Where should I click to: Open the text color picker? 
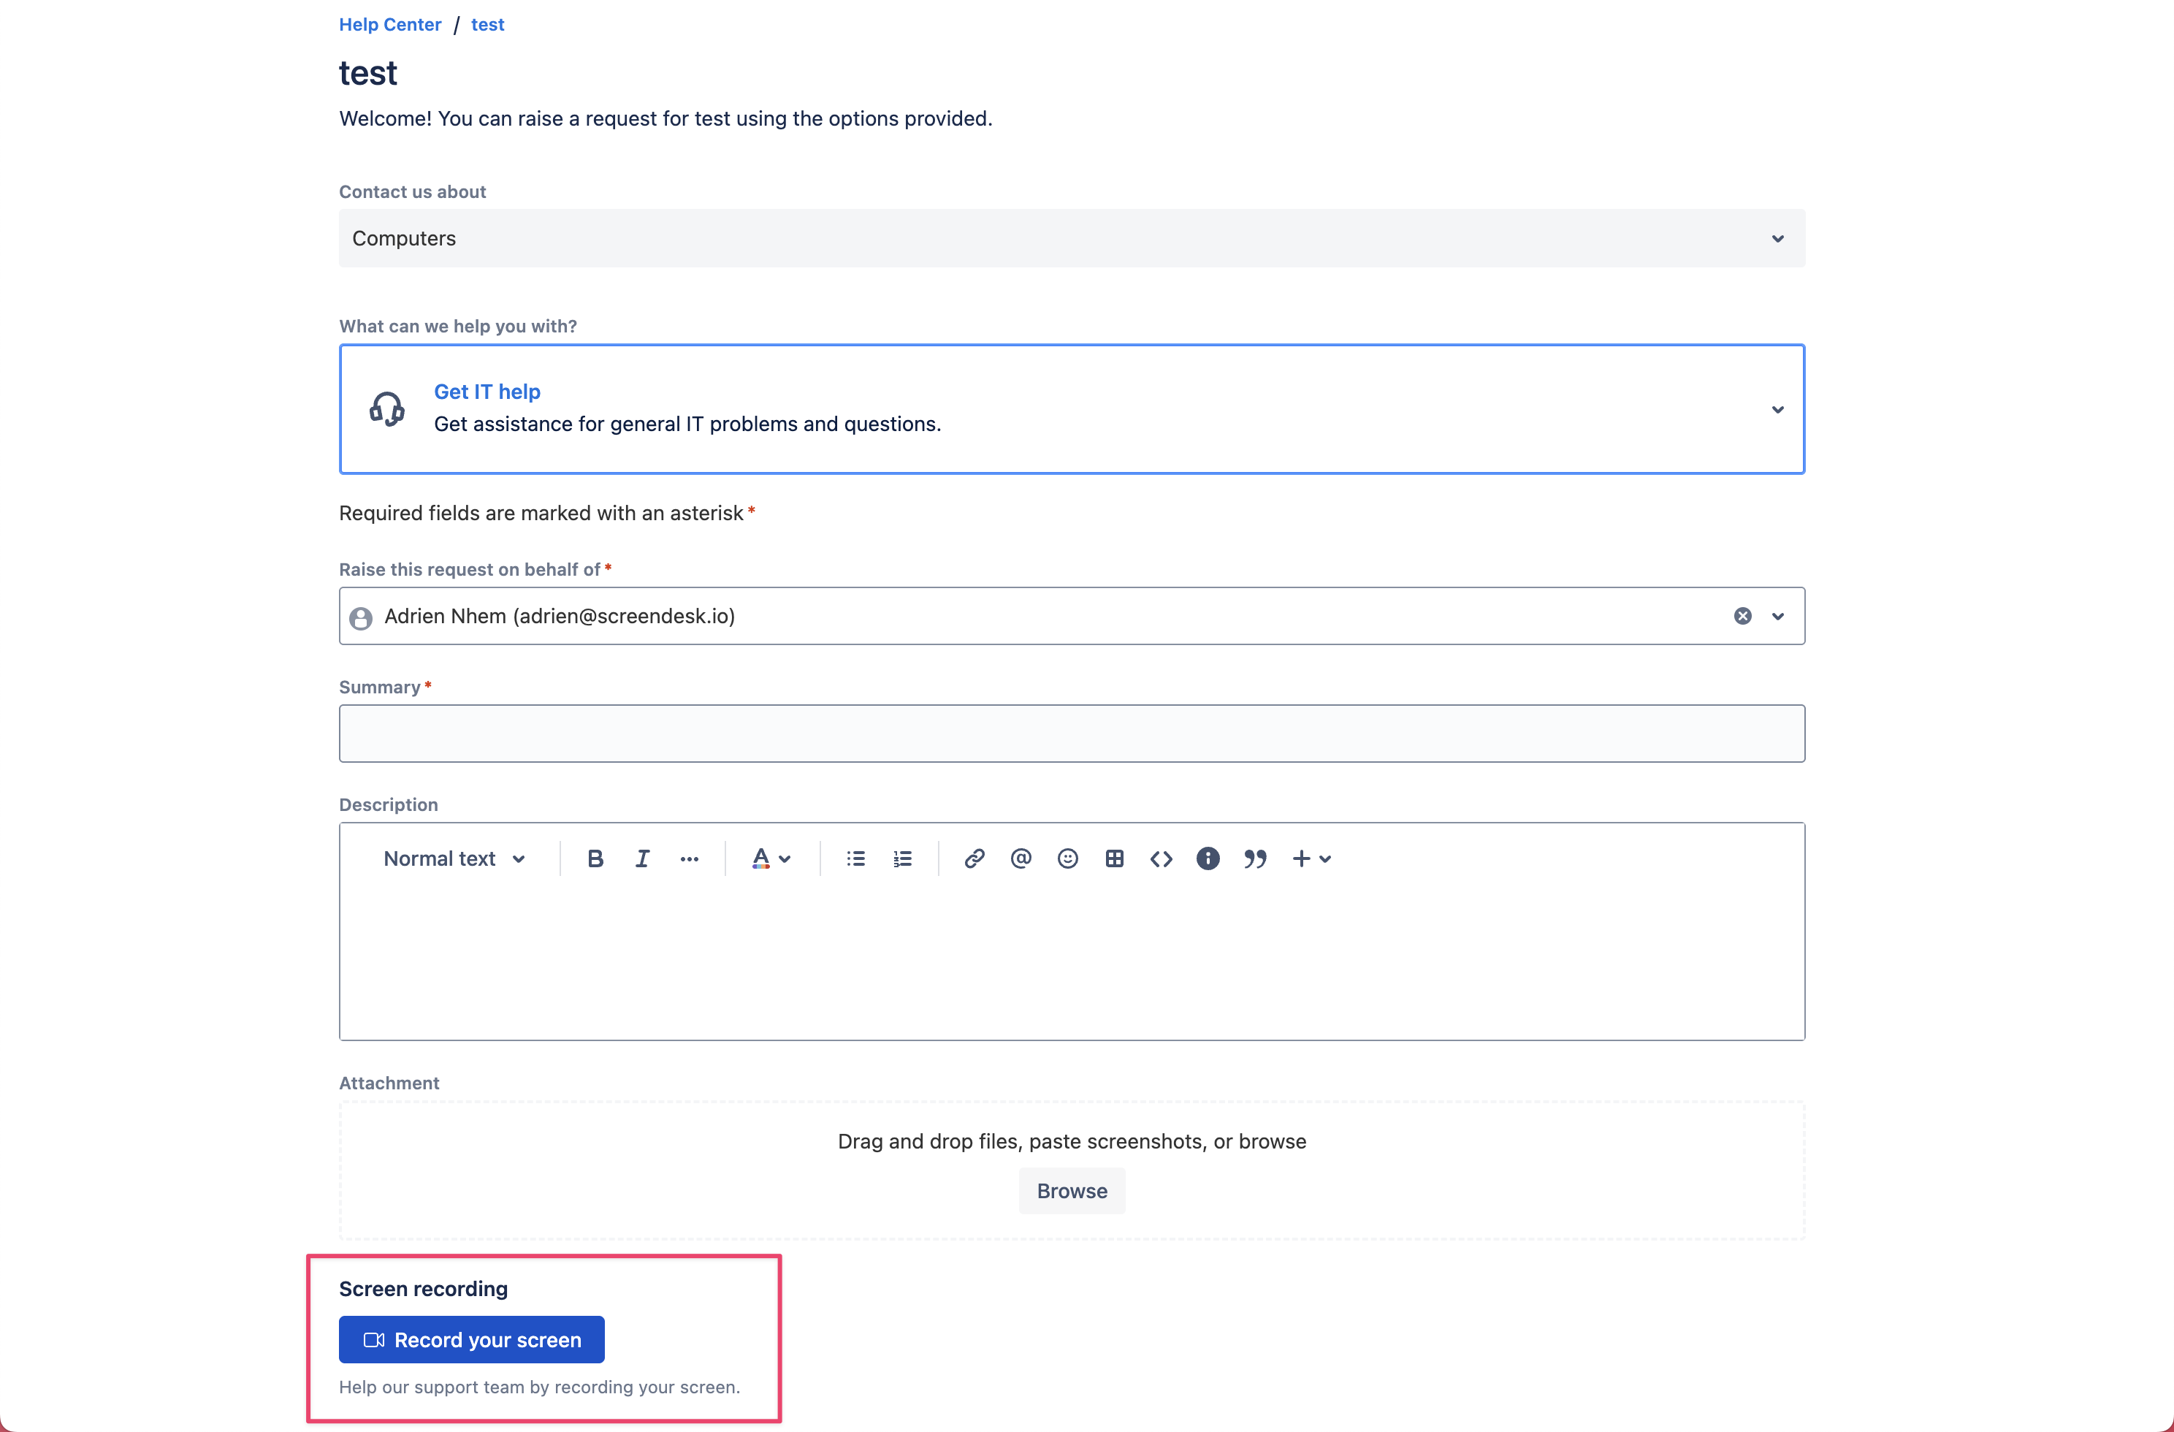pos(770,858)
